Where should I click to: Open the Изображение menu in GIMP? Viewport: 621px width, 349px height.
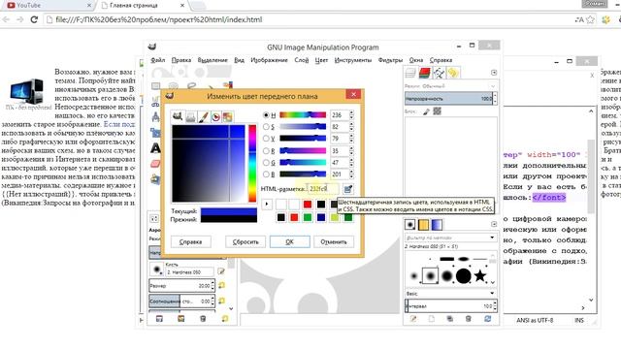pyautogui.click(x=269, y=60)
